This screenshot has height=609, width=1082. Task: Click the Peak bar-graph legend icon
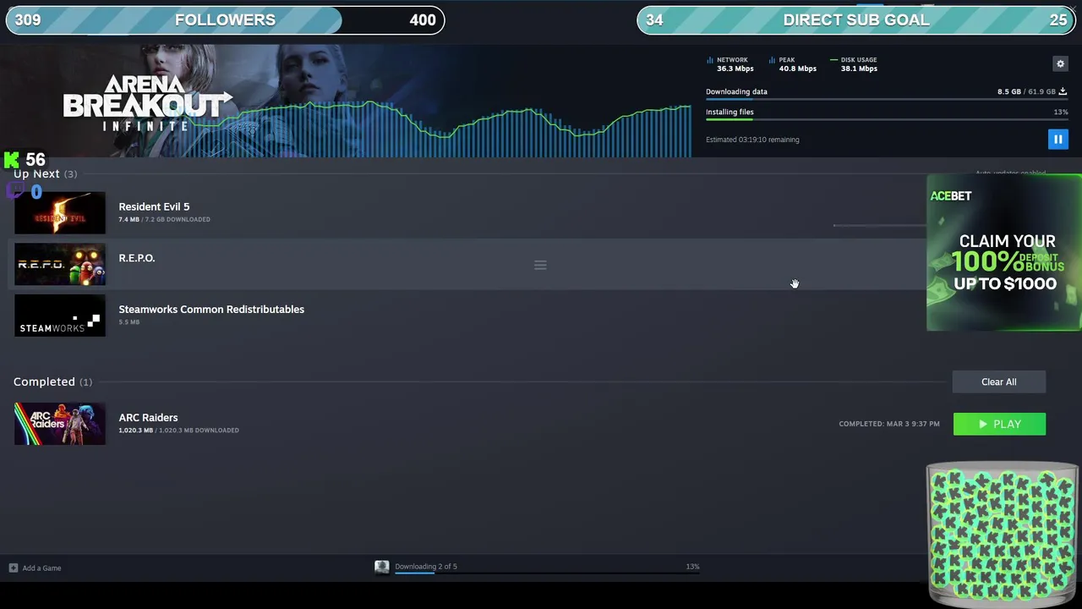pyautogui.click(x=772, y=60)
